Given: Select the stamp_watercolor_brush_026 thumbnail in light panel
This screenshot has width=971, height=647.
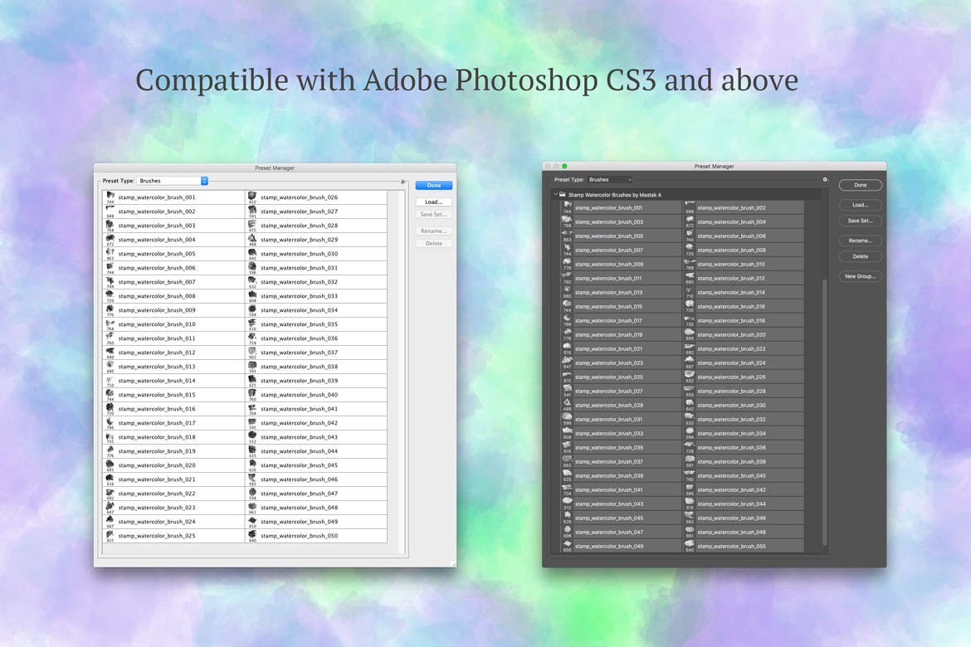Looking at the screenshot, I should pyautogui.click(x=251, y=197).
